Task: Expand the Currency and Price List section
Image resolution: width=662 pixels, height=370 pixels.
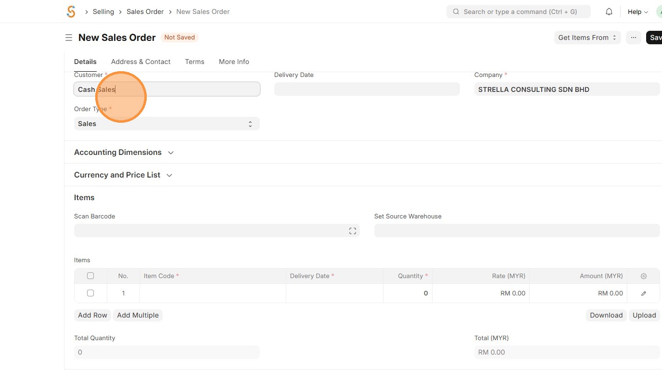Action: [x=123, y=175]
